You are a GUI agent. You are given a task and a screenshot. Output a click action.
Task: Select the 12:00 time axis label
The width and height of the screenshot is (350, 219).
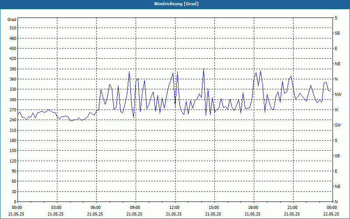[x=174, y=208]
